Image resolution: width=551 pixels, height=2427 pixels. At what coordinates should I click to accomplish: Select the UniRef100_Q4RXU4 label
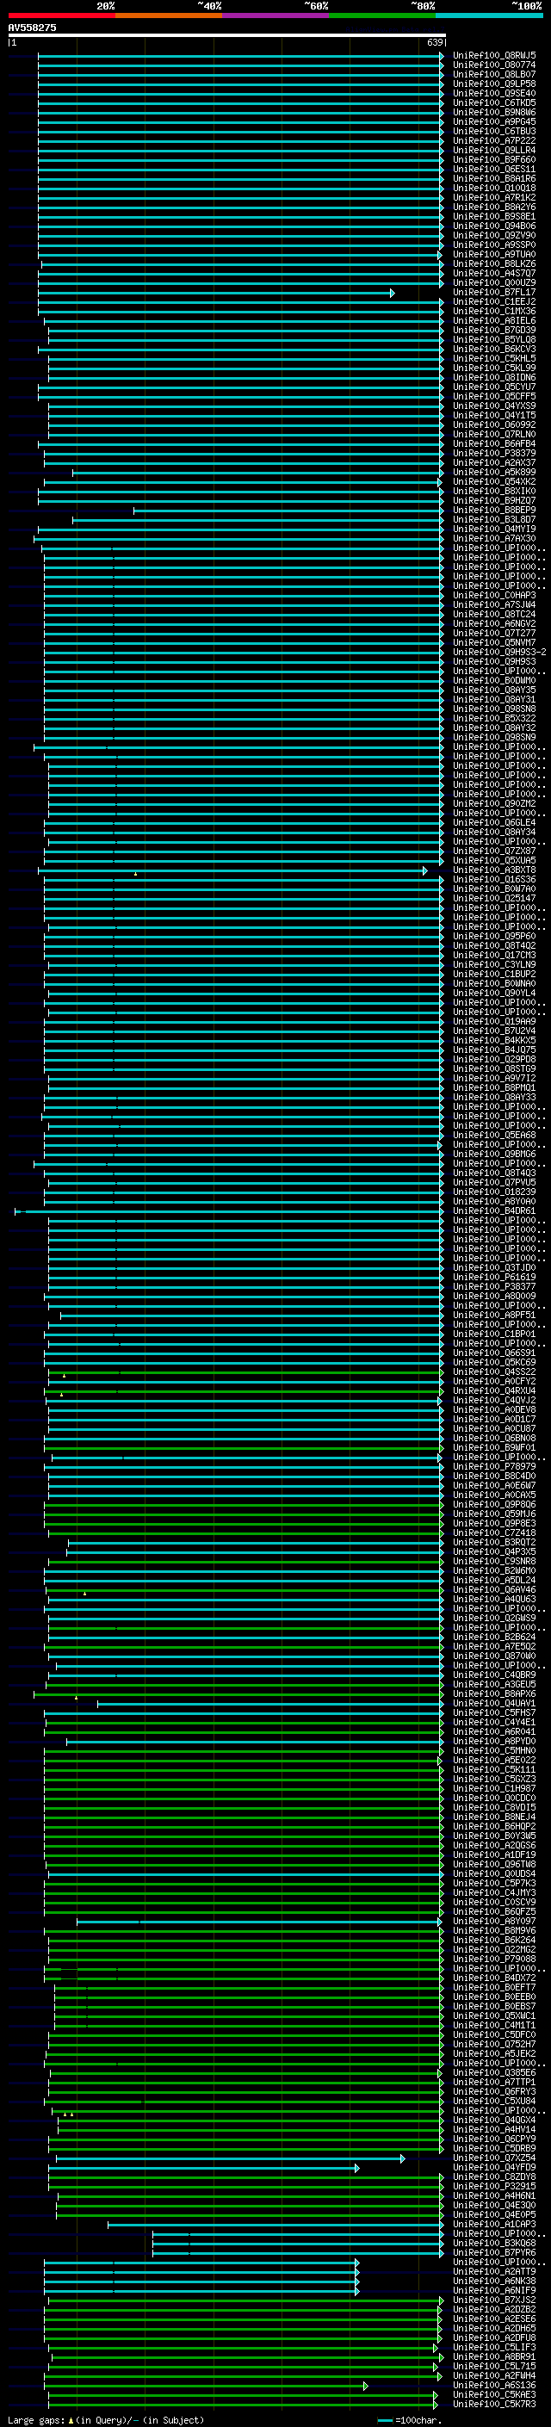point(494,1390)
